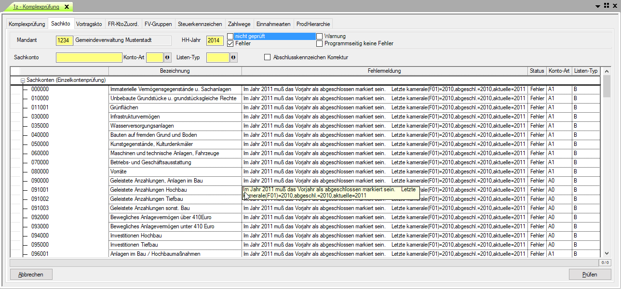Open the Konto-Art lookup button
The width and height of the screenshot is (621, 289).
click(168, 58)
